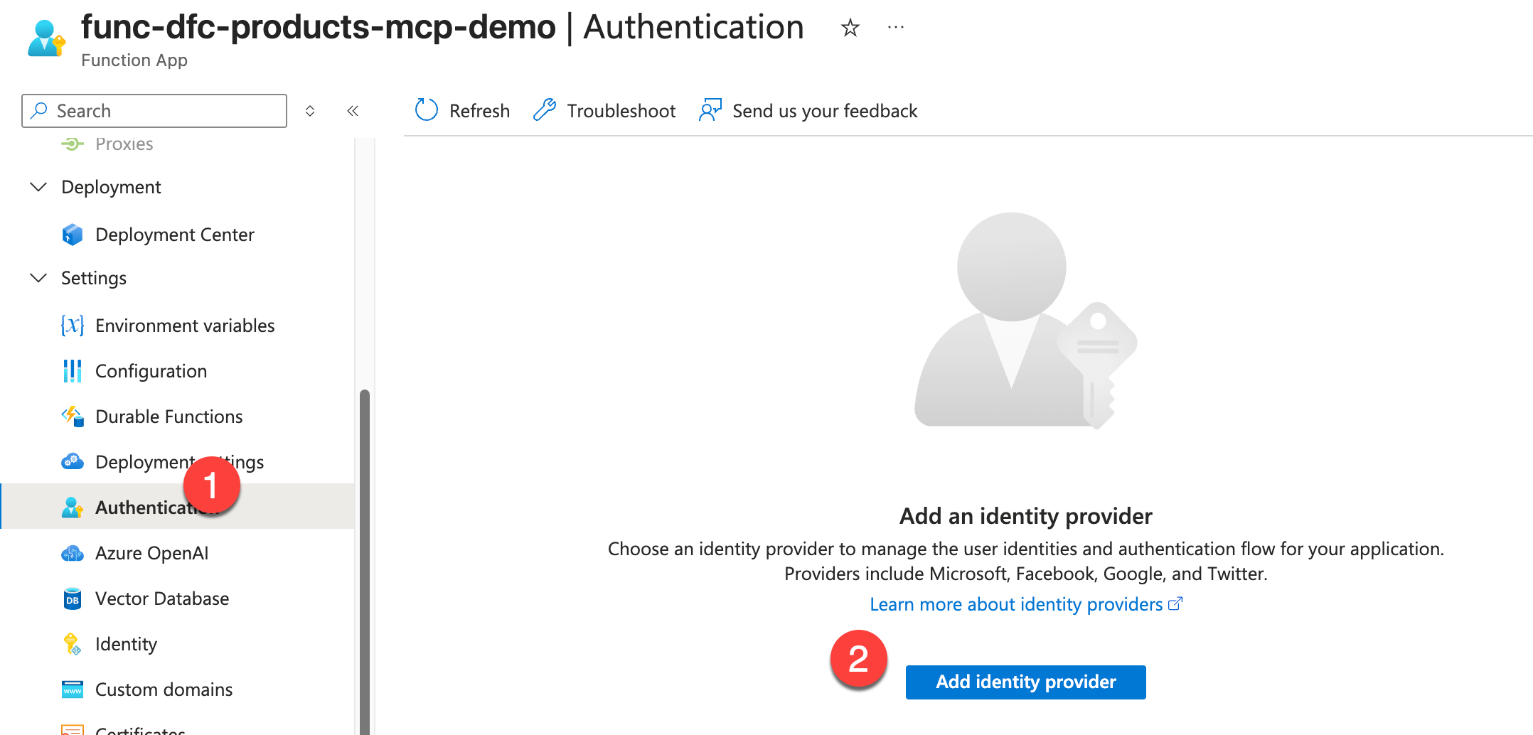
Task: Click the Durable Functions icon
Action: (x=73, y=417)
